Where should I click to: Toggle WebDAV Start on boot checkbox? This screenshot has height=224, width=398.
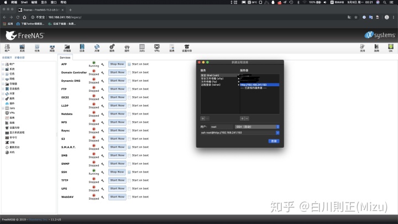point(129,197)
